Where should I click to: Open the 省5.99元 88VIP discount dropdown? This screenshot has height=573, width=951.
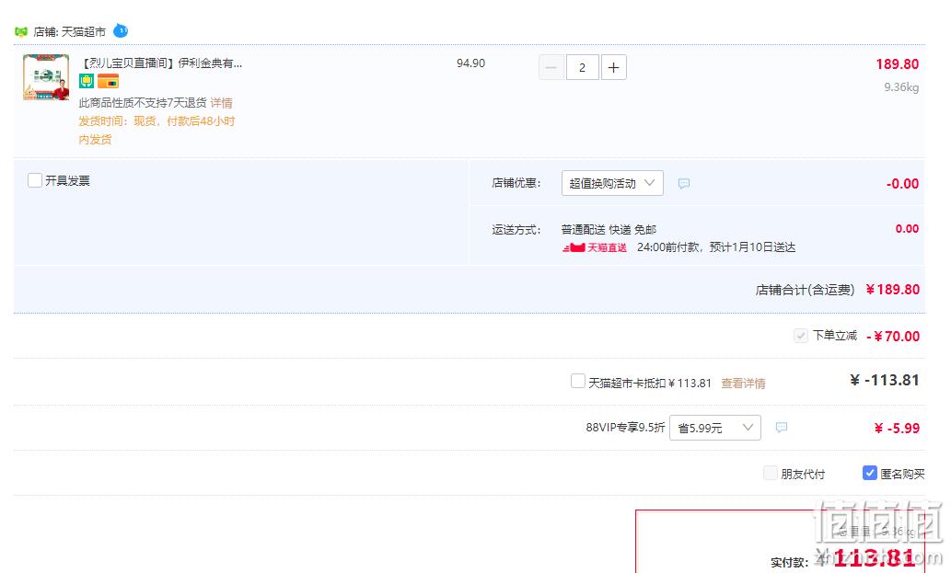tap(715, 428)
